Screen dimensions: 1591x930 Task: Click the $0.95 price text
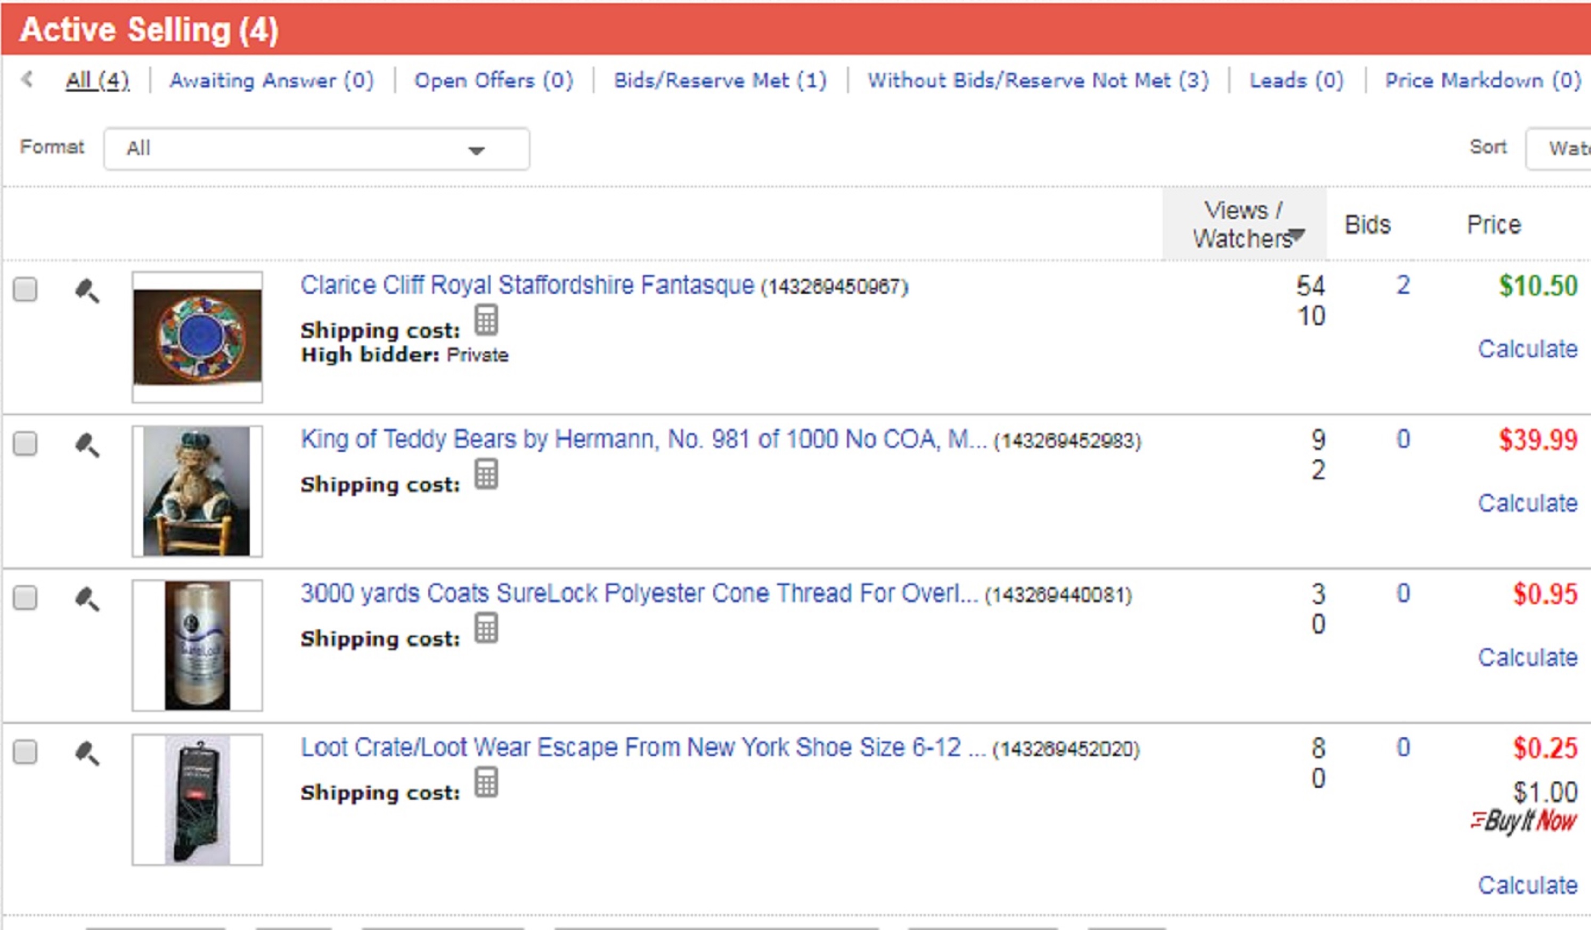click(x=1545, y=594)
